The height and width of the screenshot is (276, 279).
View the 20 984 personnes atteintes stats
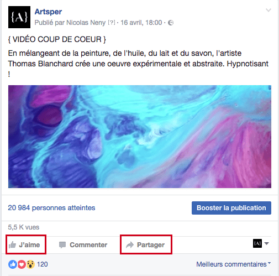[x=51, y=208]
